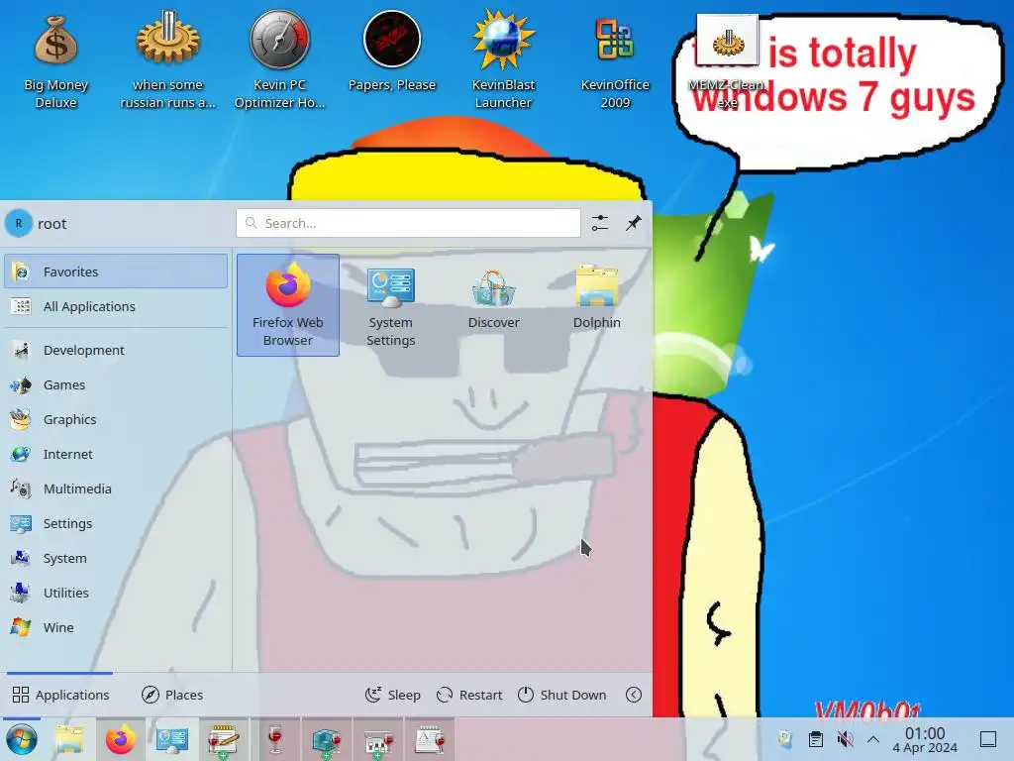Viewport: 1014px width, 761px height.
Task: Expand more session options arrow
Action: [634, 695]
